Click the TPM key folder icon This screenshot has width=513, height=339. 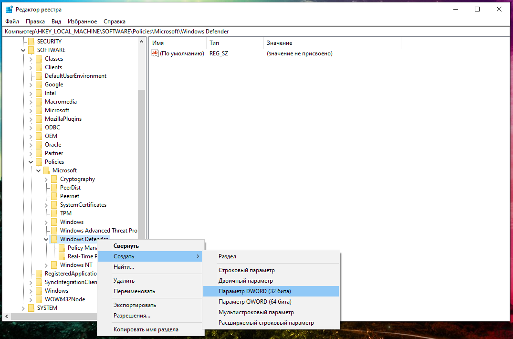54,213
